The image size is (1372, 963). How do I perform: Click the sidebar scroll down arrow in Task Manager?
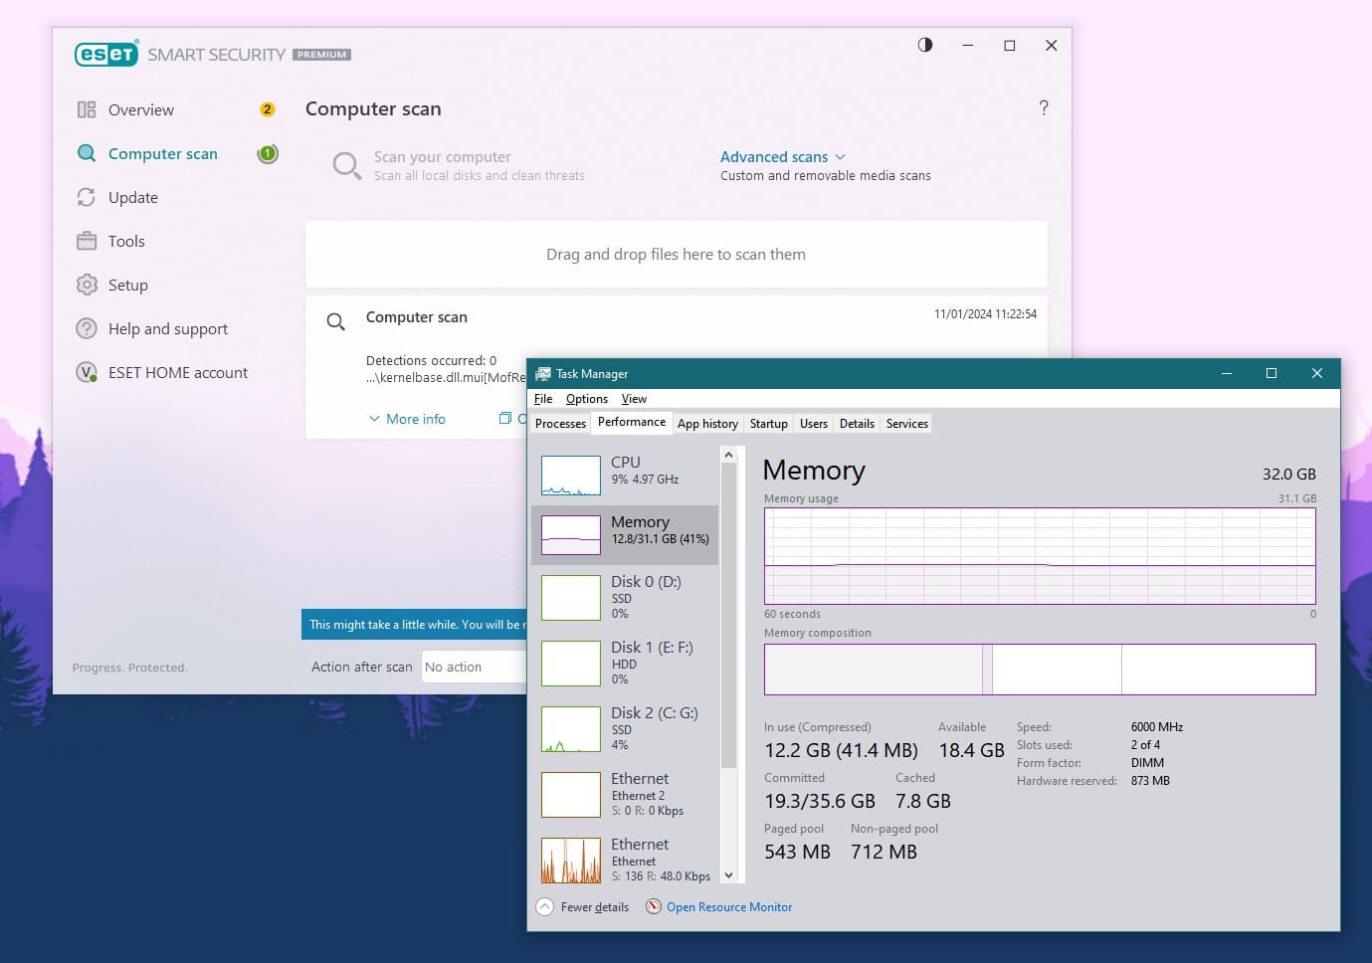click(728, 875)
